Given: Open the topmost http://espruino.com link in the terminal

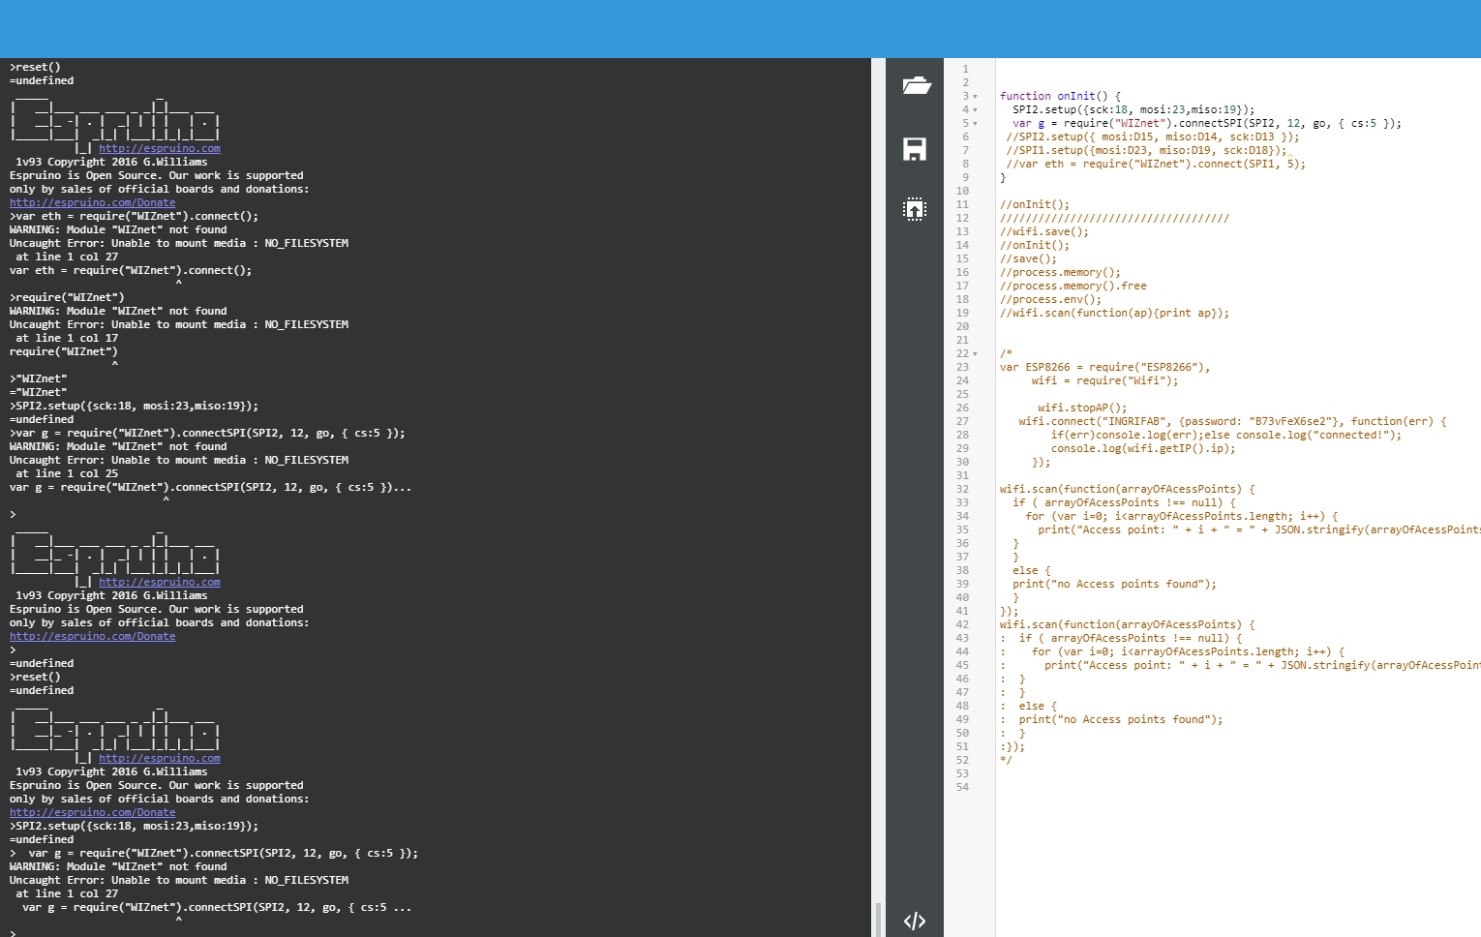Looking at the screenshot, I should click(160, 148).
